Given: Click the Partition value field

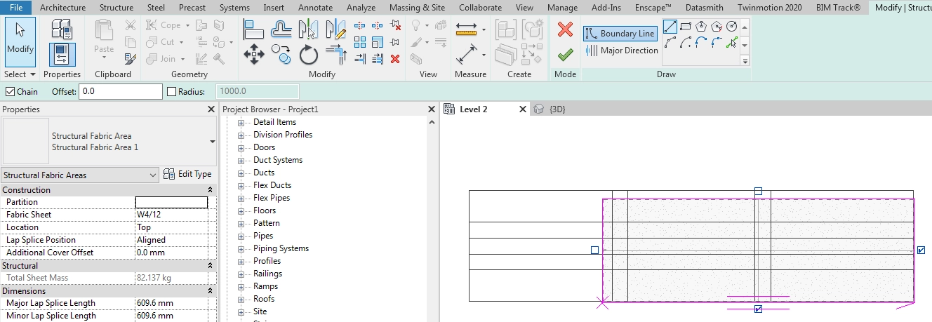Looking at the screenshot, I should [171, 202].
